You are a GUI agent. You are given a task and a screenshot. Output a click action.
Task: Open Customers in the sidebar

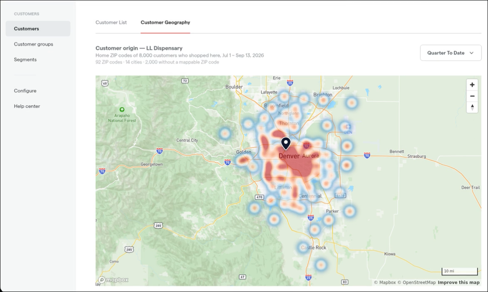(x=38, y=29)
